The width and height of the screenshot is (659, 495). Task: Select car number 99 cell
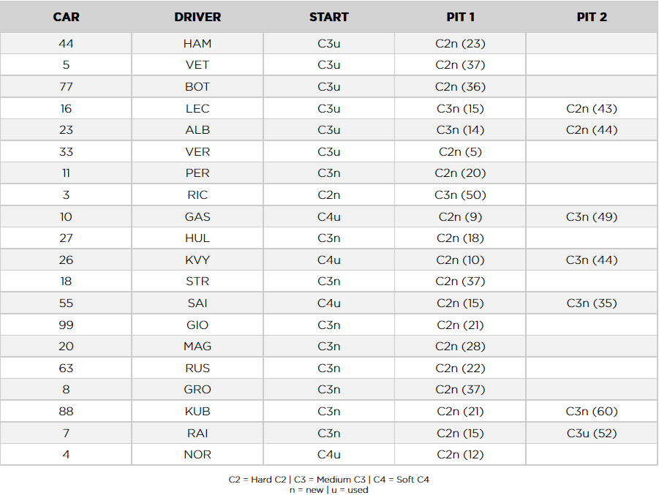point(66,325)
